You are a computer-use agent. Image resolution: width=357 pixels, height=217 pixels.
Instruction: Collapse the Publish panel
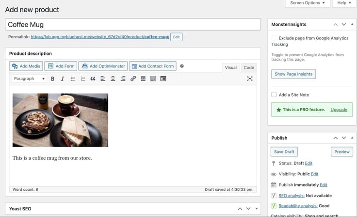tap(352, 138)
